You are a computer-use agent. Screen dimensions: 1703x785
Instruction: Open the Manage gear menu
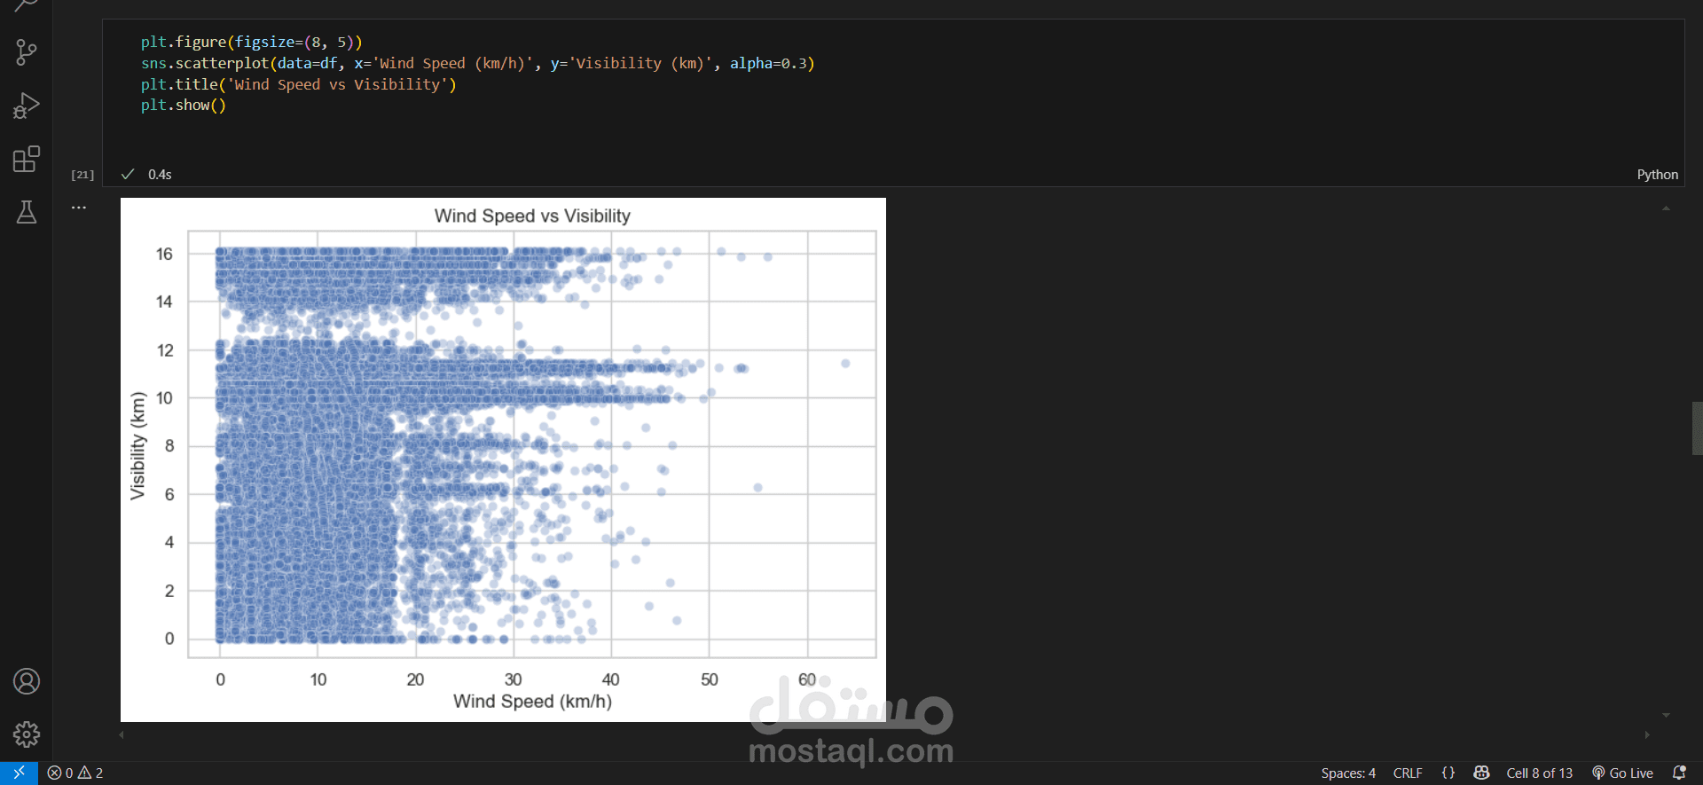pos(27,734)
